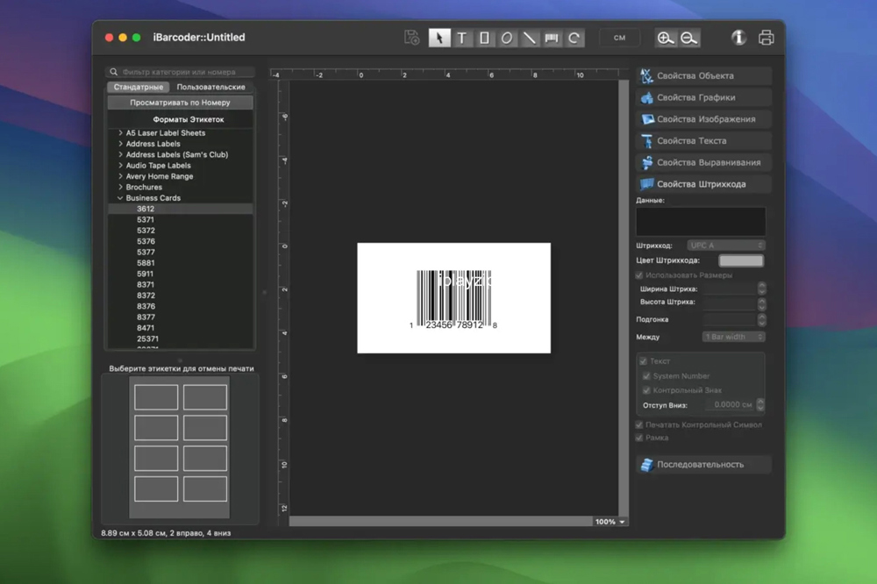Expand A5 Laser Label Sheets category
Screen dimensions: 877x584
click(x=120, y=133)
